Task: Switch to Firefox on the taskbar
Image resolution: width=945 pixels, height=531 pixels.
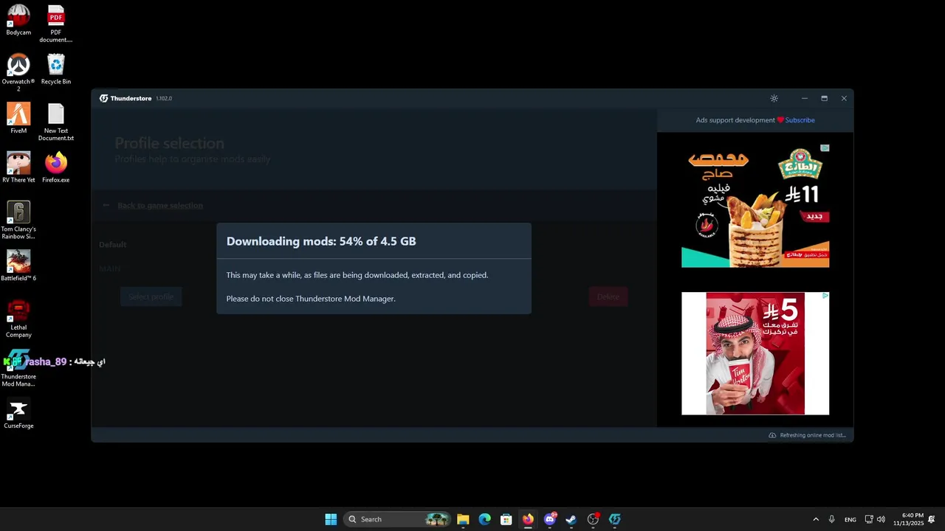Action: coord(528,519)
